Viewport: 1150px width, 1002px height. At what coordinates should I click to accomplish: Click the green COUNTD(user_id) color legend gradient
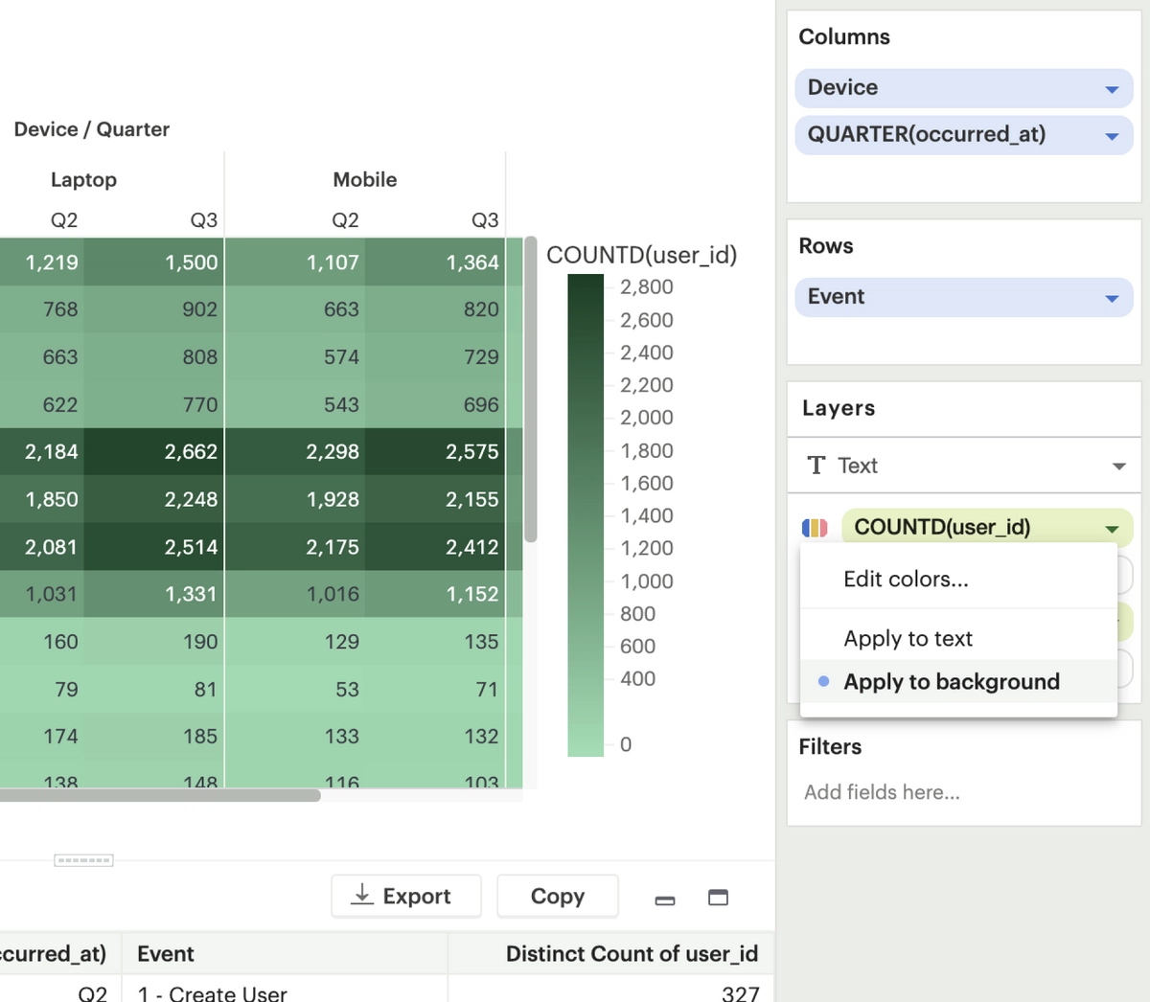pos(585,508)
